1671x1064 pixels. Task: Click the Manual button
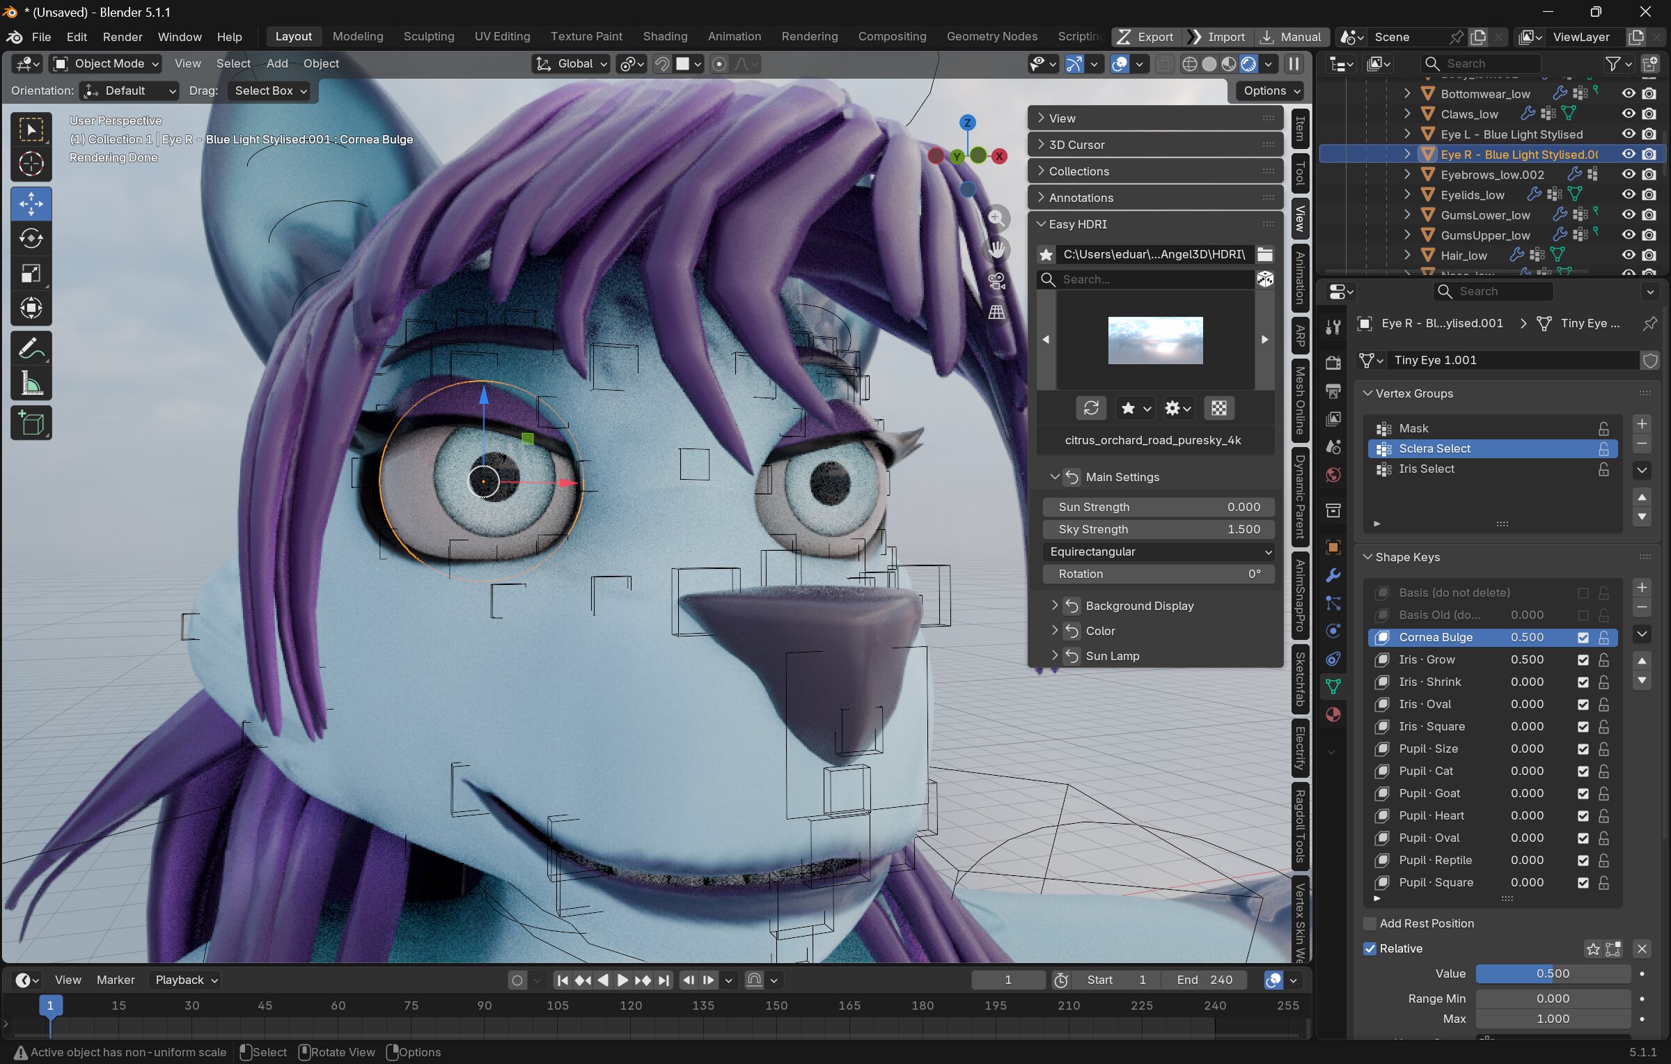tap(1292, 37)
